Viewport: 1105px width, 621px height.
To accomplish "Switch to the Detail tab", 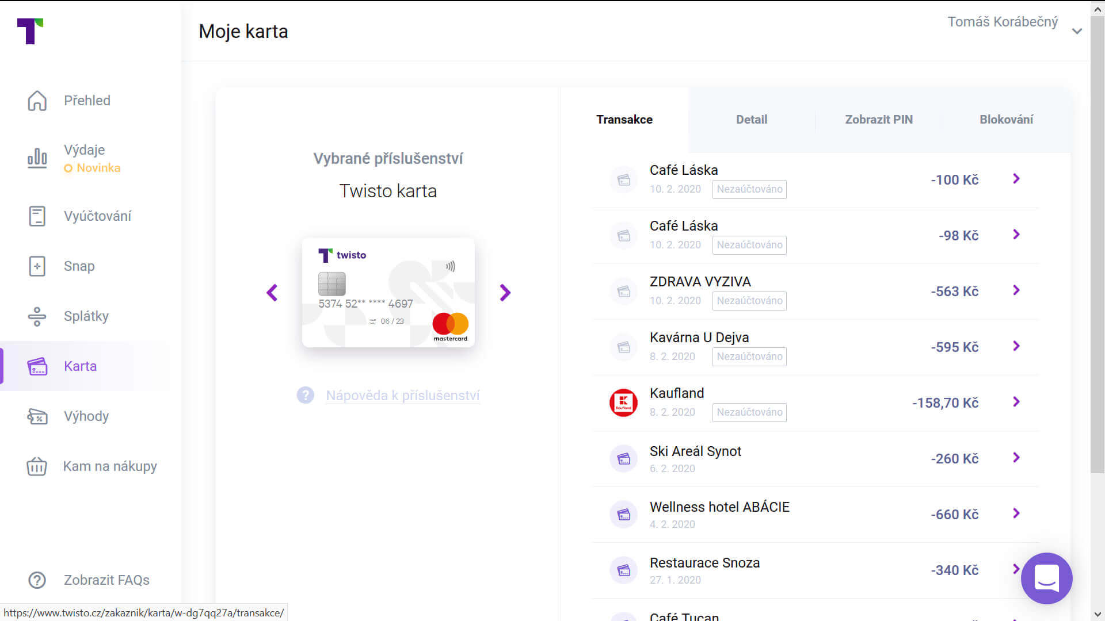I will tap(751, 119).
